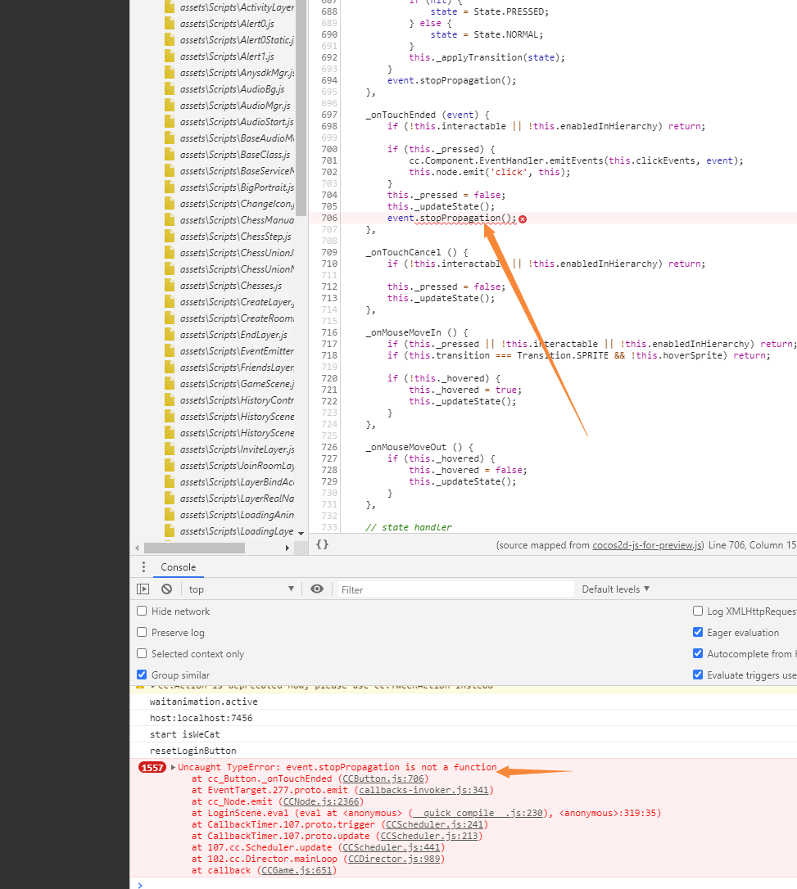Open CCDirector.js:989 stack link
The height and width of the screenshot is (889, 797).
[x=394, y=859]
